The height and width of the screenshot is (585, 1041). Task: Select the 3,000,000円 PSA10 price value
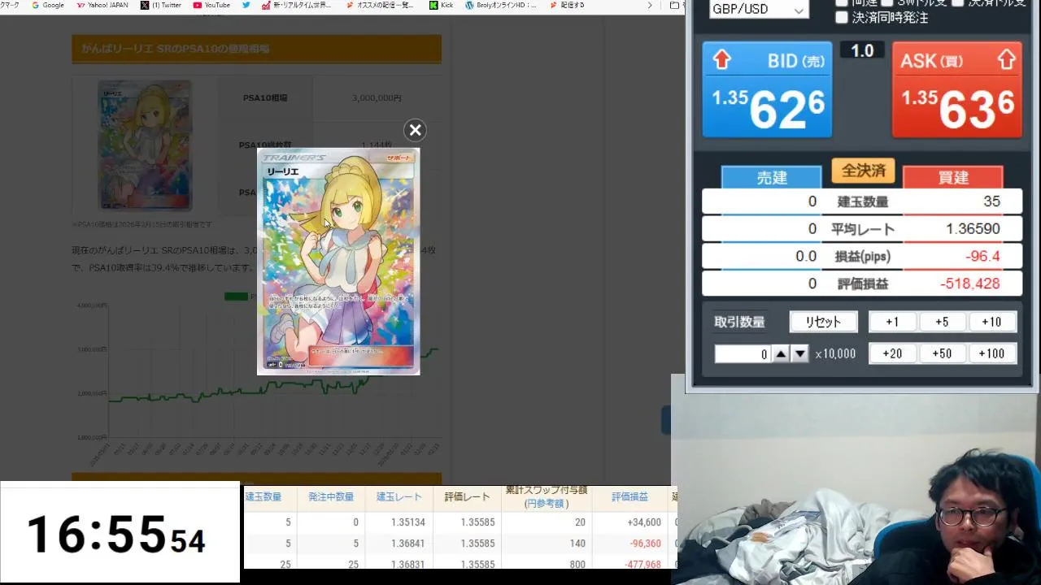(x=377, y=97)
